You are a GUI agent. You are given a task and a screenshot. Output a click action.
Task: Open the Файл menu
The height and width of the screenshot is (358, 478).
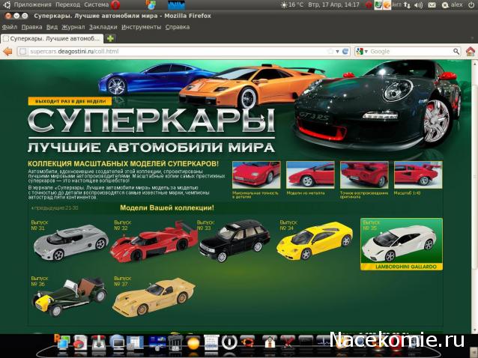click(x=10, y=27)
